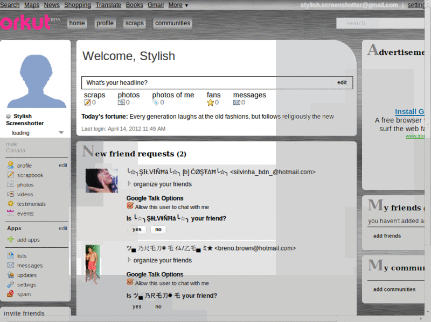This screenshot has width=431, height=322.
Task: Open the profile icon in the sidebar
Action: 10,165
